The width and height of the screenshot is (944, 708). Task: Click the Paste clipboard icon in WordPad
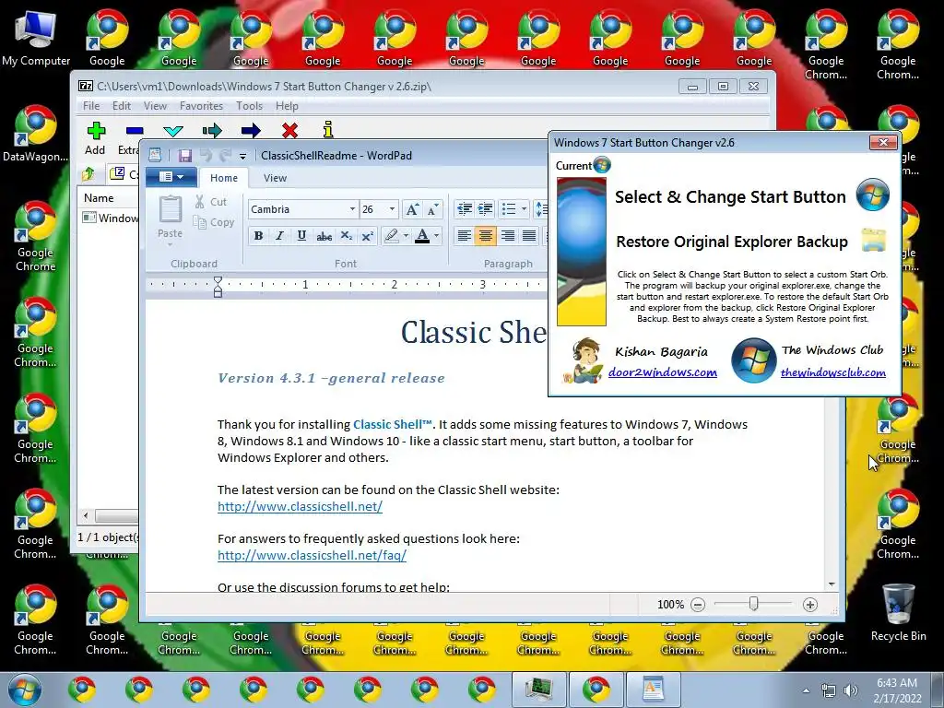click(x=171, y=209)
